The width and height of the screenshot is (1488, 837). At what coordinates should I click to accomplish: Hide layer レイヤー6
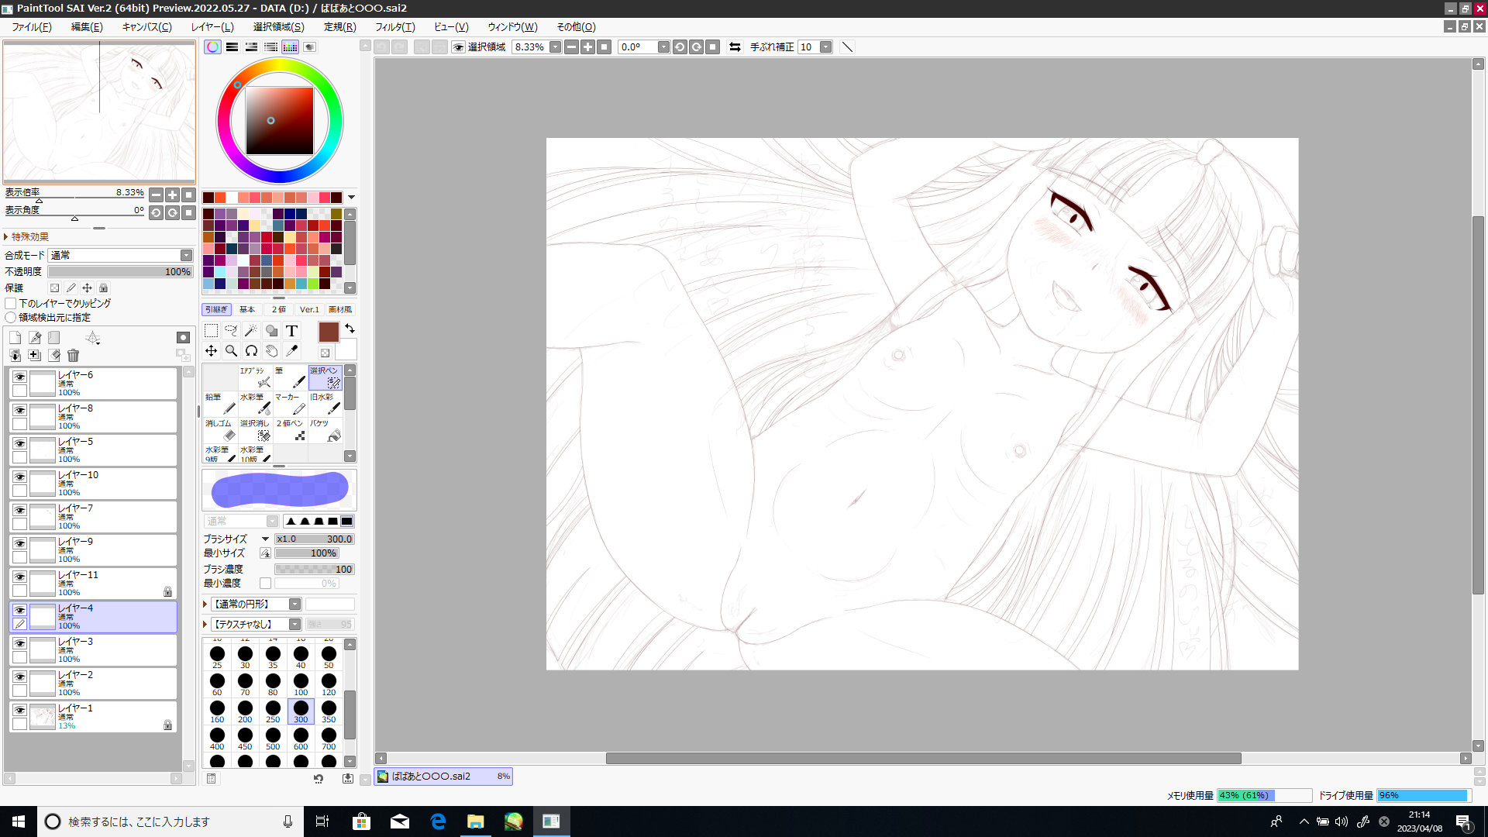point(19,377)
